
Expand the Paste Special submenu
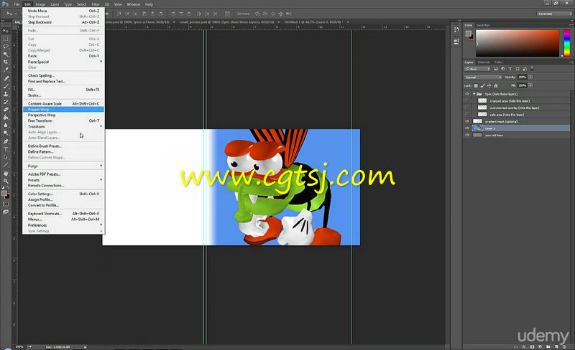pyautogui.click(x=63, y=62)
